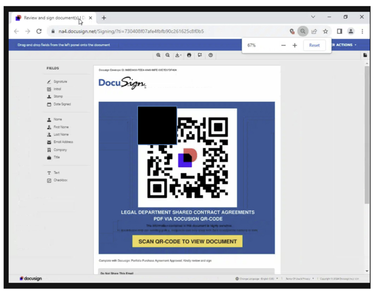Select the Company field
Viewport: 377px width, 294px height.
point(57,150)
